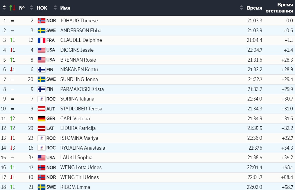The height and width of the screenshot is (190, 295).
Task: Click the USA flag in DIGGINS Jessie row
Action: point(42,50)
